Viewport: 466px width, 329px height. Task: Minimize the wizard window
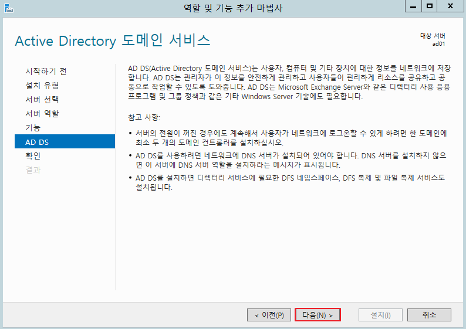pyautogui.click(x=413, y=6)
